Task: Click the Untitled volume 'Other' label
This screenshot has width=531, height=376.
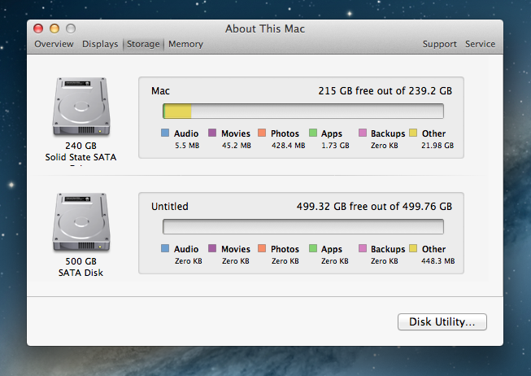Action: click(433, 249)
